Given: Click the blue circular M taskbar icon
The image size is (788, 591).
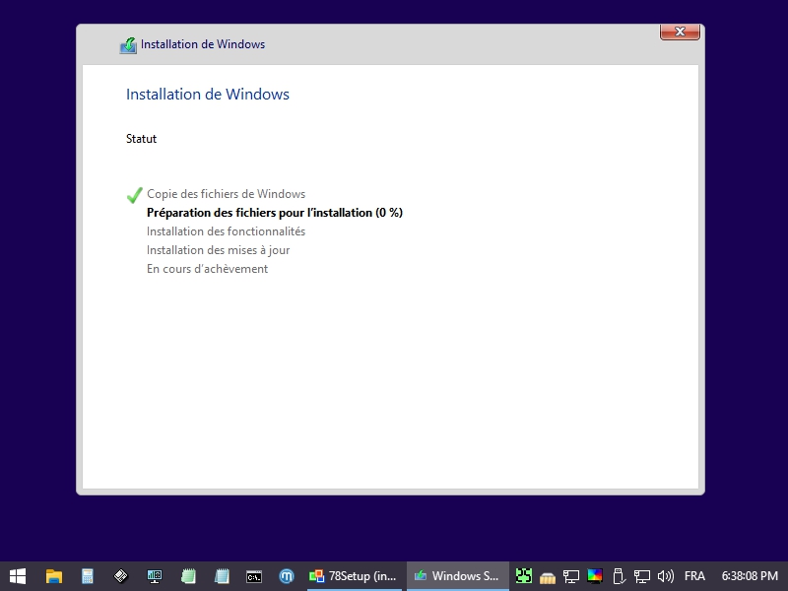Looking at the screenshot, I should (x=287, y=576).
